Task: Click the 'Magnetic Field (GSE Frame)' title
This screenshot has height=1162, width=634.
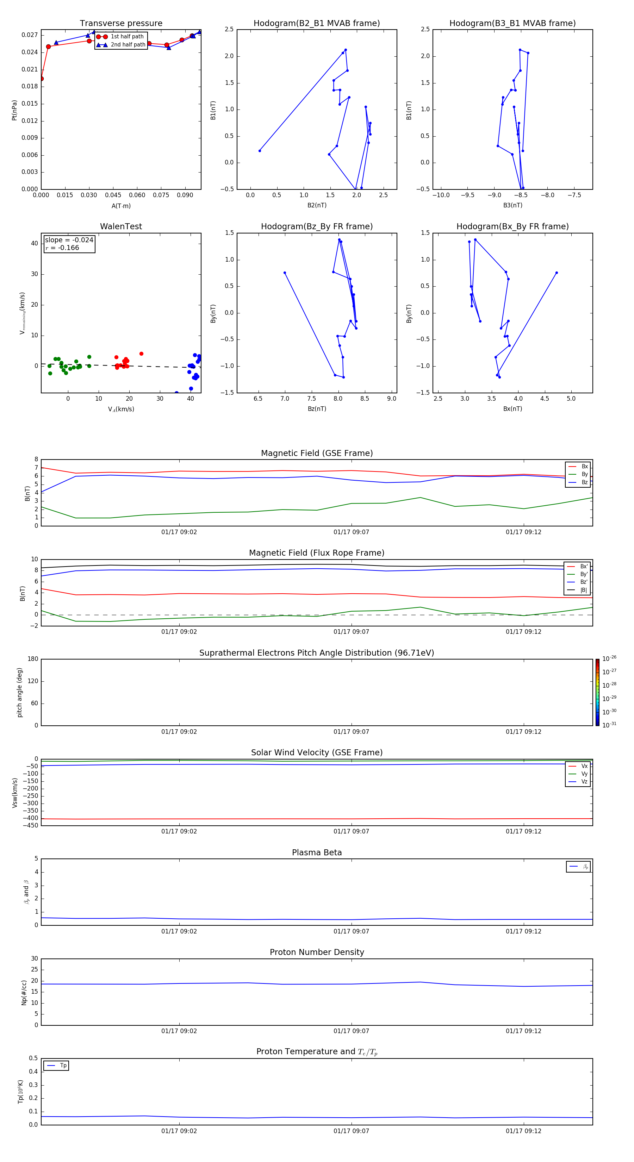Action: click(317, 453)
